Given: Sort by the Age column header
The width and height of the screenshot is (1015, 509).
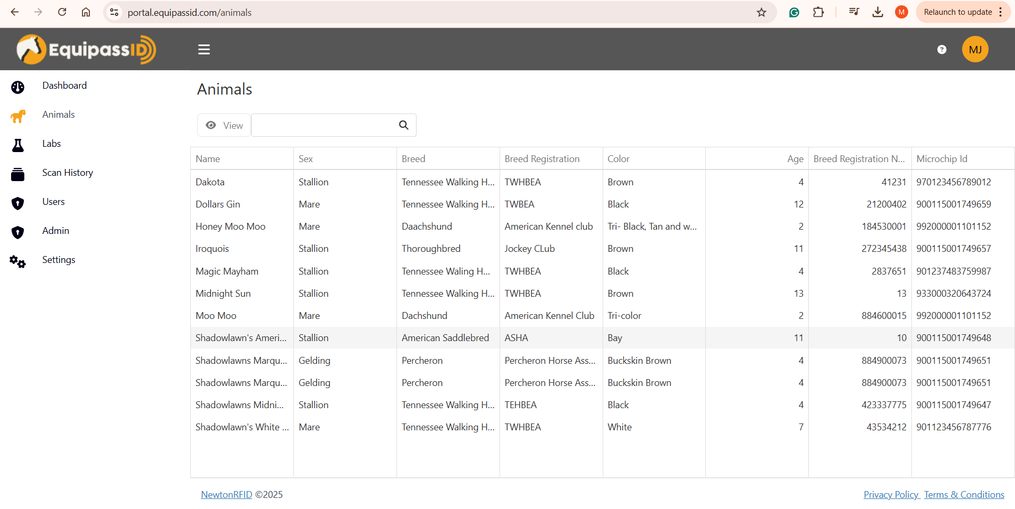Looking at the screenshot, I should tap(757, 159).
